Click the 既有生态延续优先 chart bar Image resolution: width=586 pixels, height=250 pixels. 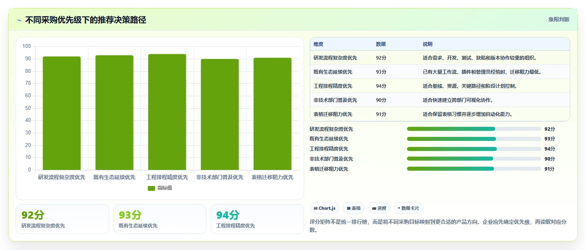point(115,112)
